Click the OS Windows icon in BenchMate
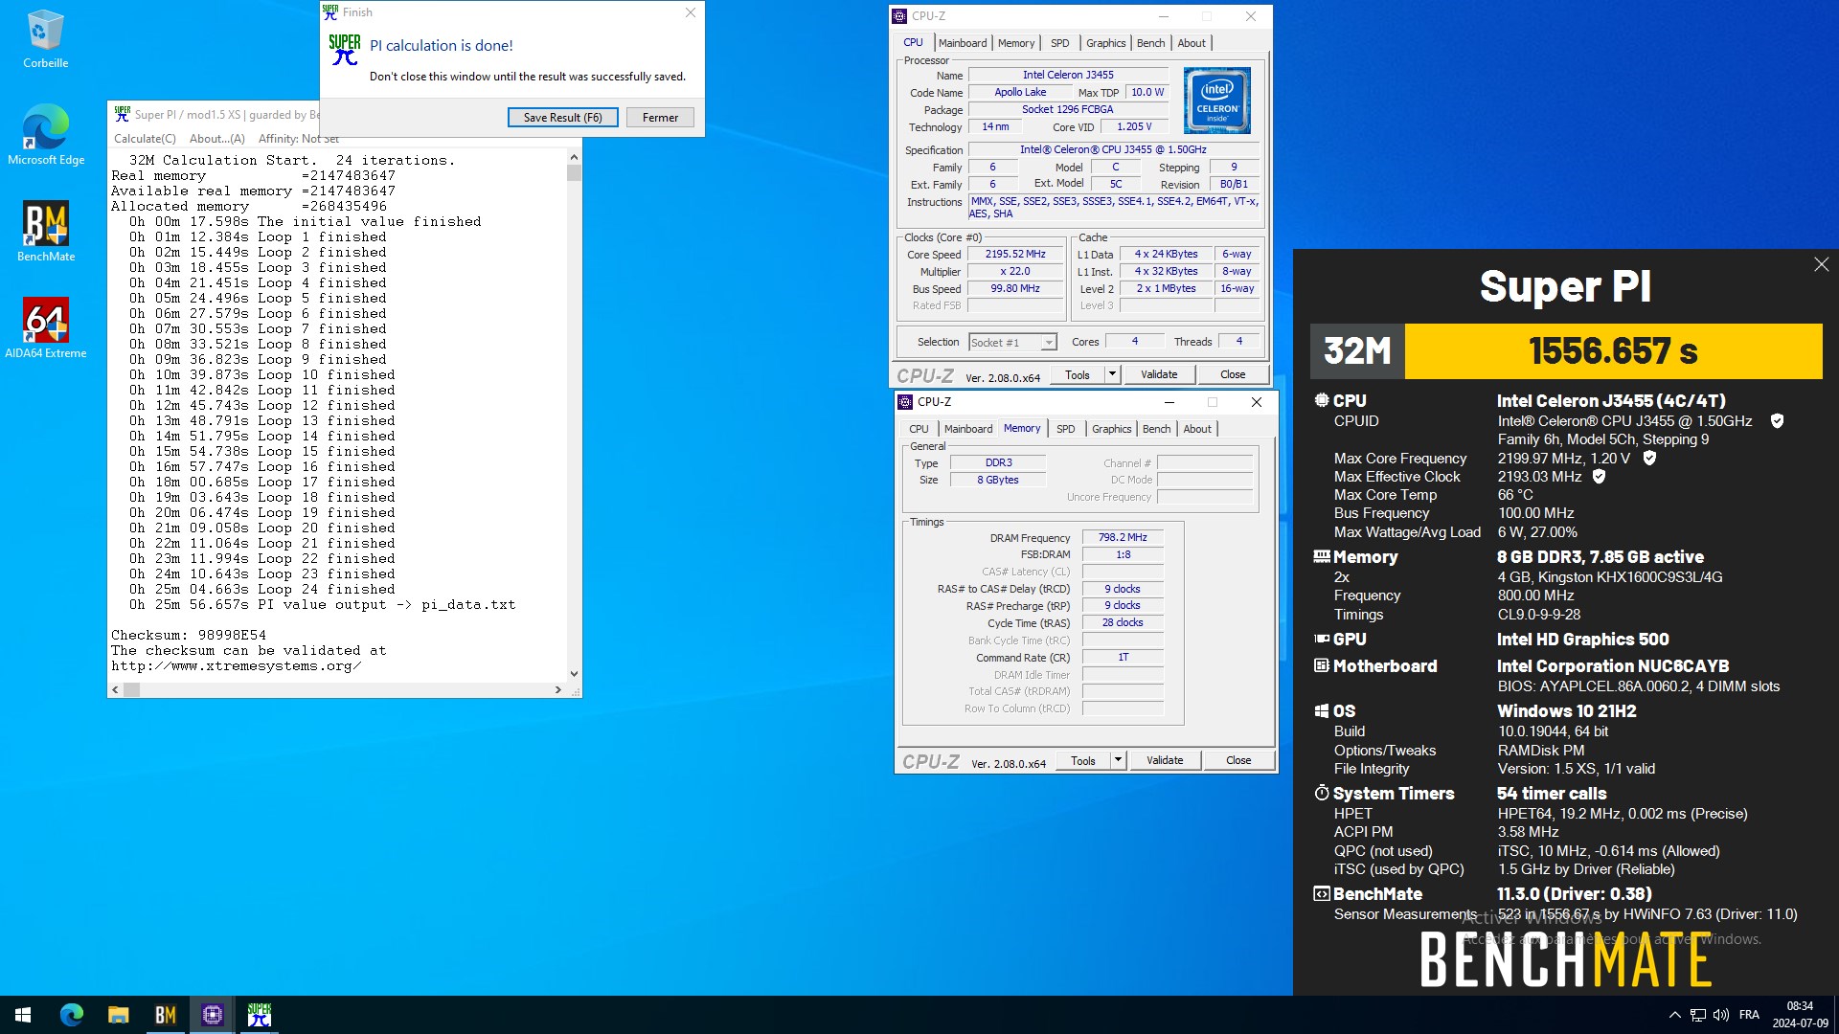1839x1034 pixels. click(1322, 710)
